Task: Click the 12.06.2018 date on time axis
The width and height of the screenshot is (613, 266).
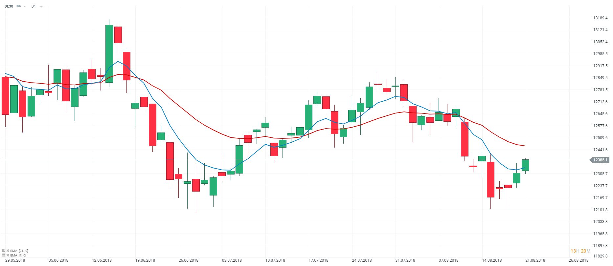Action: point(102,260)
